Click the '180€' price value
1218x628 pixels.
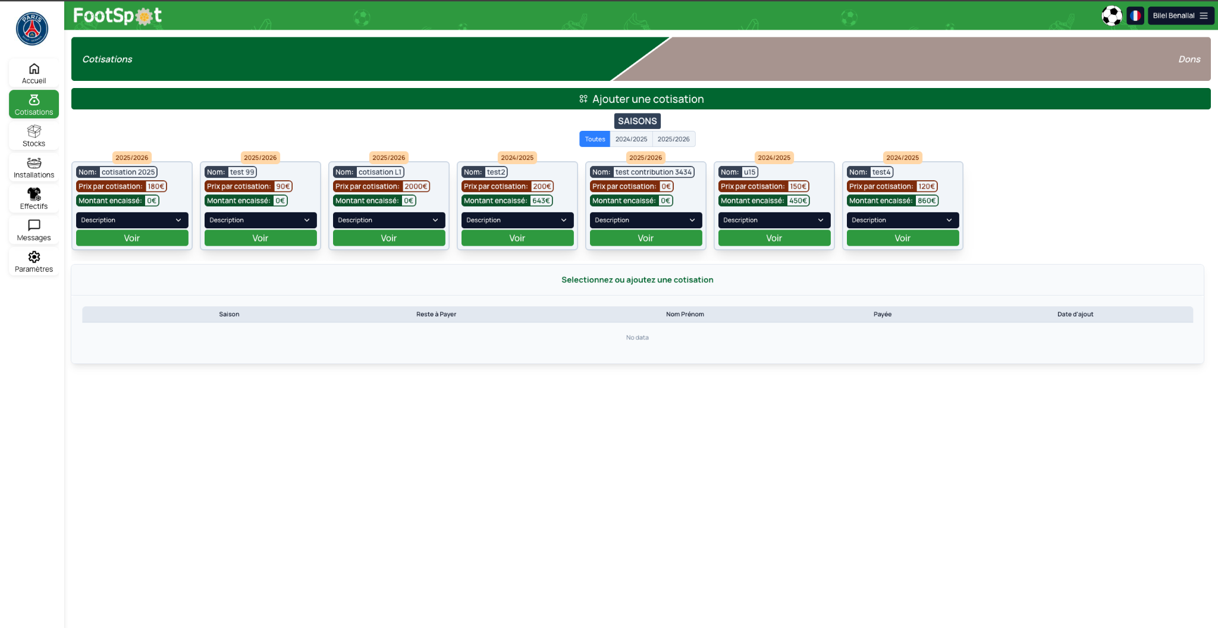click(x=156, y=186)
